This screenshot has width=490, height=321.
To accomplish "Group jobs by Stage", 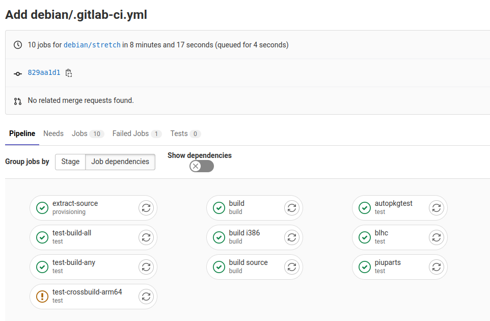I will pyautogui.click(x=70, y=162).
